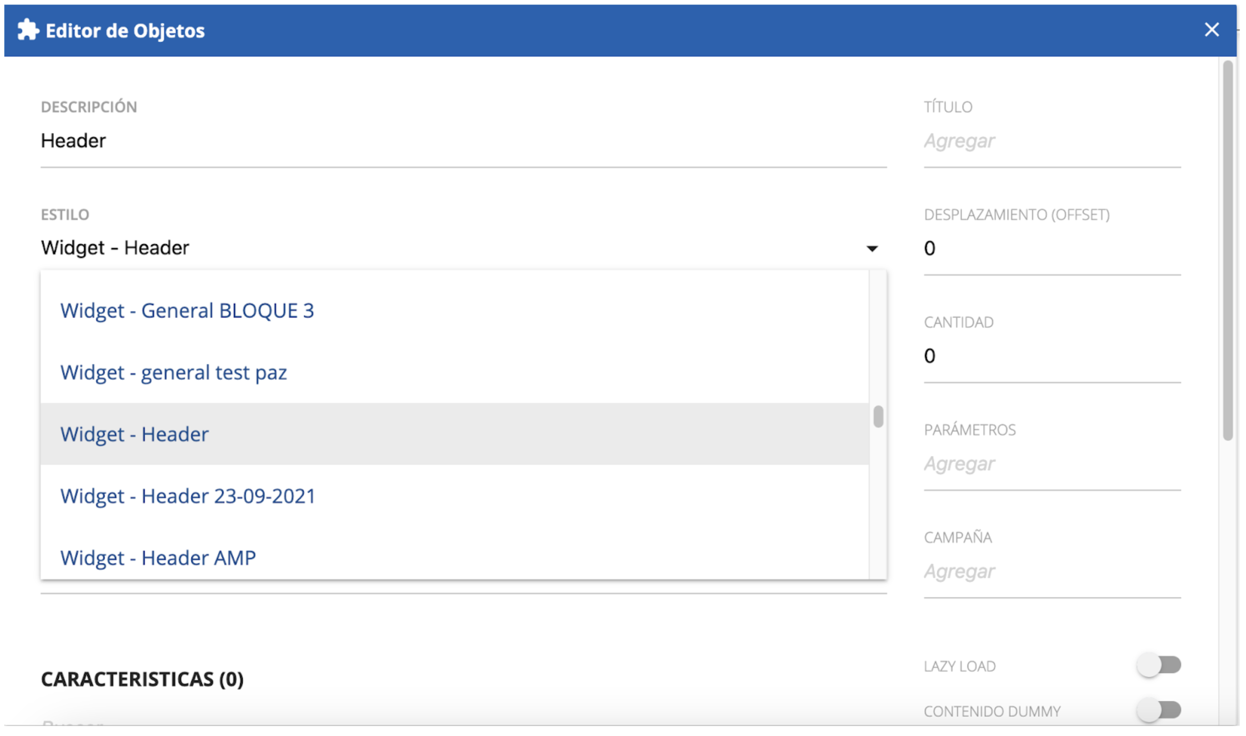Pick Widget - Header 23-09-2021 style
Screen dimensions: 1246x736
click(x=455, y=496)
